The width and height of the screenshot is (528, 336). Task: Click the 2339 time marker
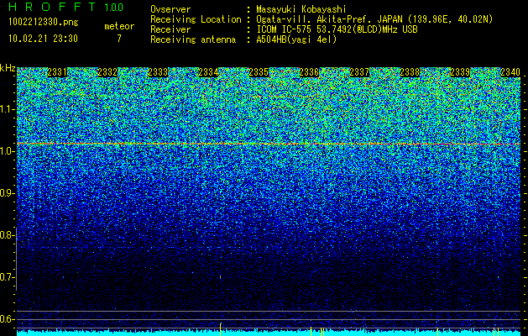tap(460, 72)
